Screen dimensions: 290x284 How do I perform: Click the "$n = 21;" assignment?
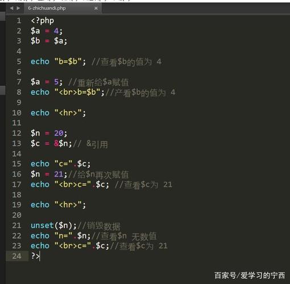click(x=49, y=174)
